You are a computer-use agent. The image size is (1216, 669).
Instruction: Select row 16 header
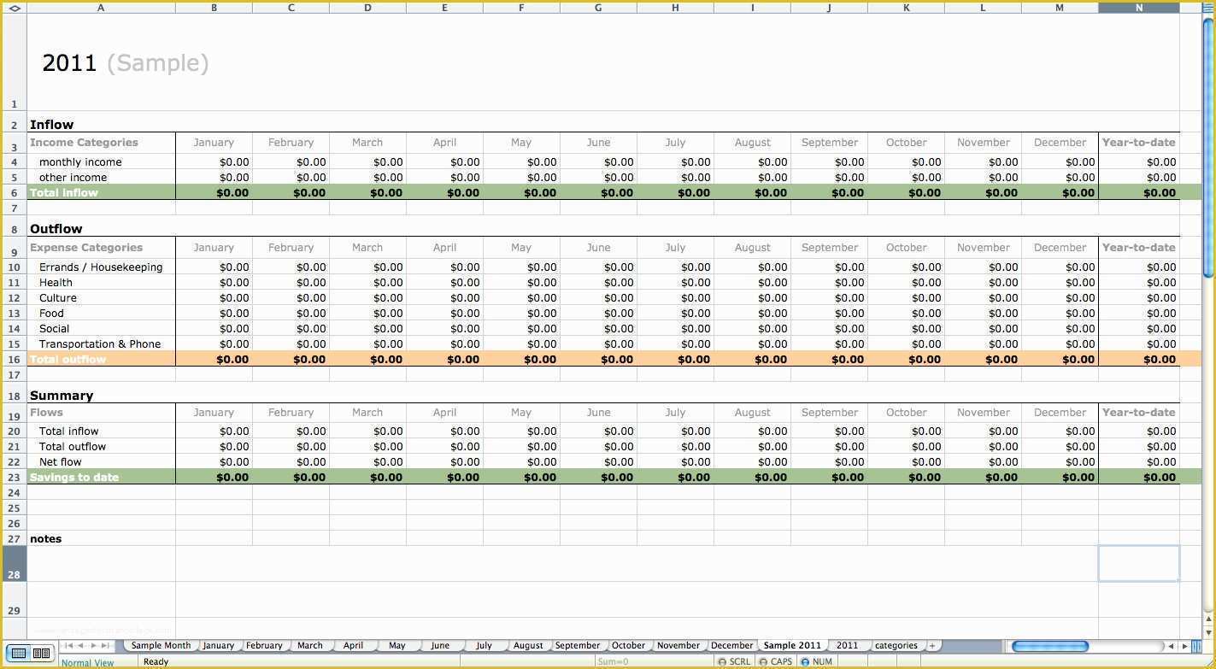click(15, 360)
